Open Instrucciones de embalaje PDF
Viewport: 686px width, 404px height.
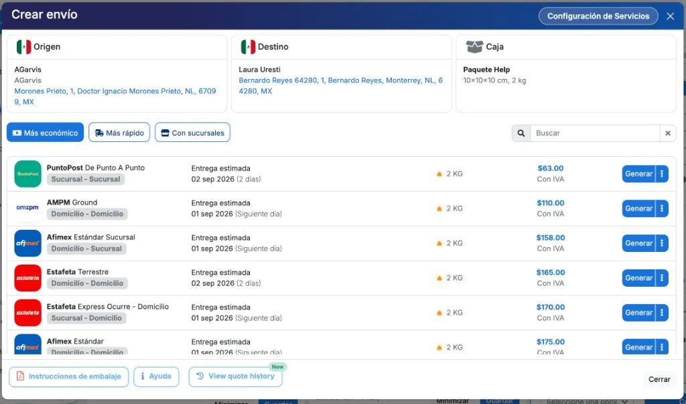69,377
